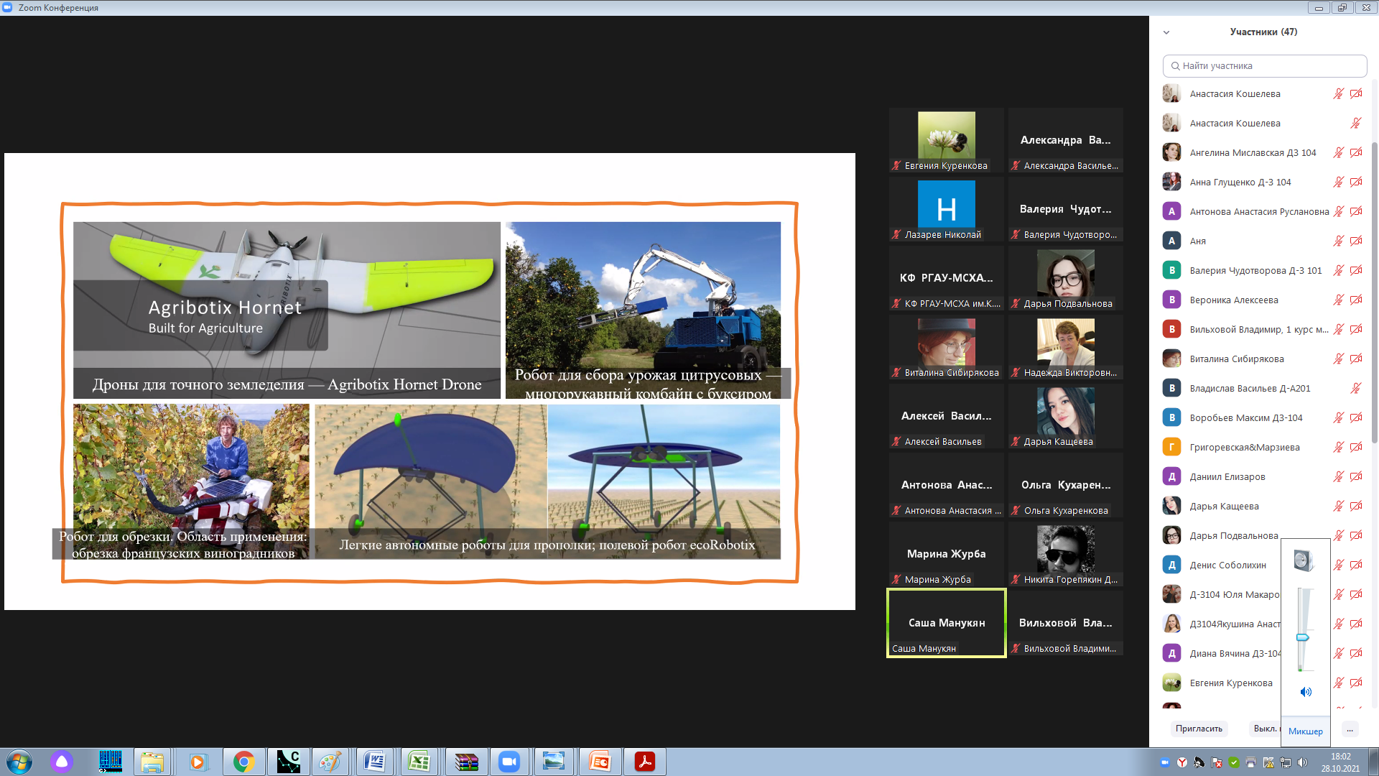This screenshot has height=776, width=1379.
Task: Click Yandex icon in system tray
Action: coord(1182,762)
